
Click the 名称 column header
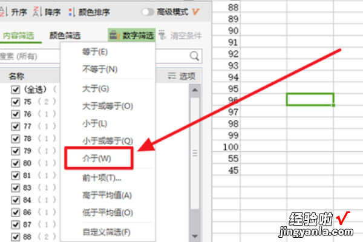(16, 76)
